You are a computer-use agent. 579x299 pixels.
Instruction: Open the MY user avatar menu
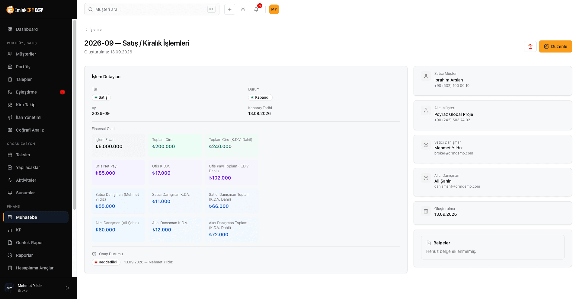(x=274, y=9)
